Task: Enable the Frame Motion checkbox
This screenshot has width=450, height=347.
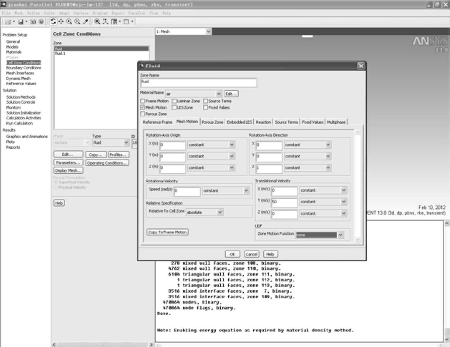Action: point(143,101)
